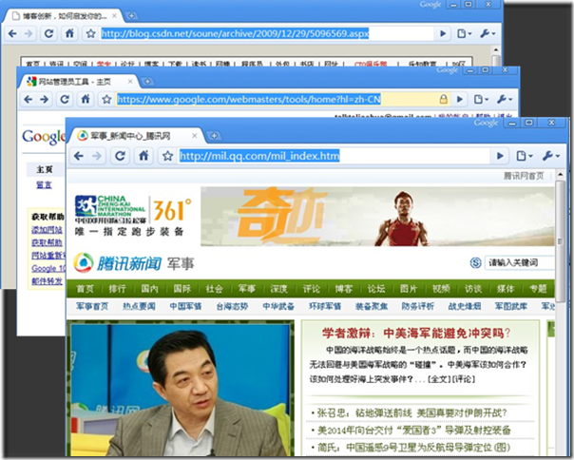
Task: Reload the page in the CSDN blog window
Action: (48, 33)
